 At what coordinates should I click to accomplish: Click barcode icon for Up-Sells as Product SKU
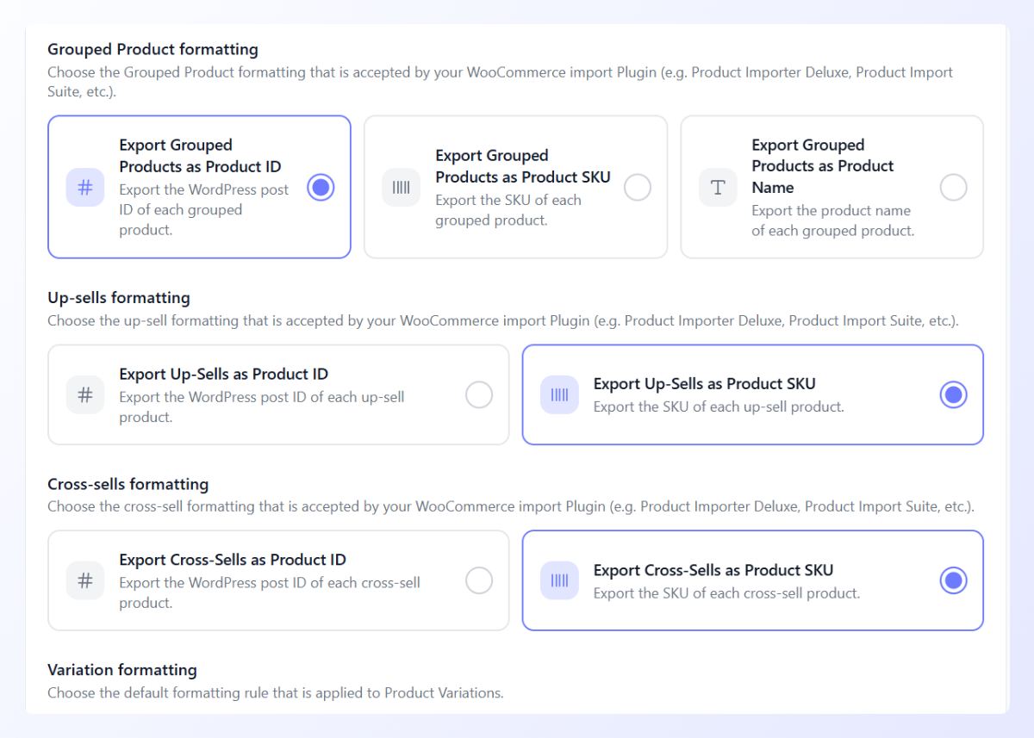click(x=560, y=394)
